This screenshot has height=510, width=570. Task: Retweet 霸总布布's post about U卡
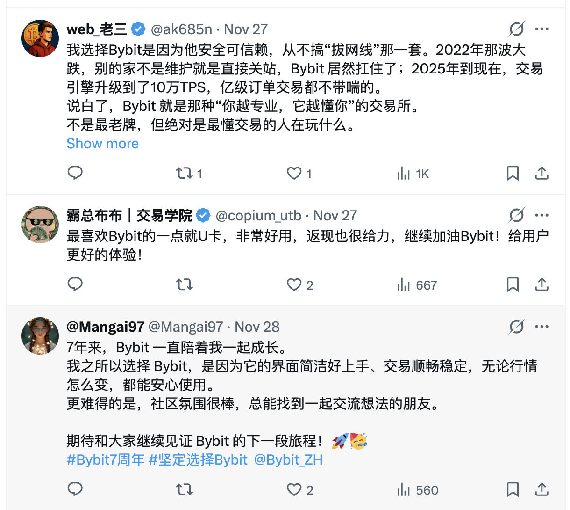tap(184, 284)
